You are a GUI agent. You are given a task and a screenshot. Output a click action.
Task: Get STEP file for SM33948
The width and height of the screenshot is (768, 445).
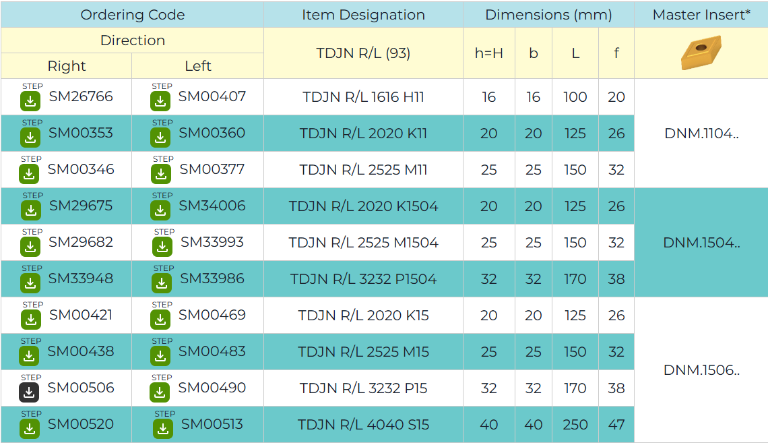pyautogui.click(x=31, y=283)
